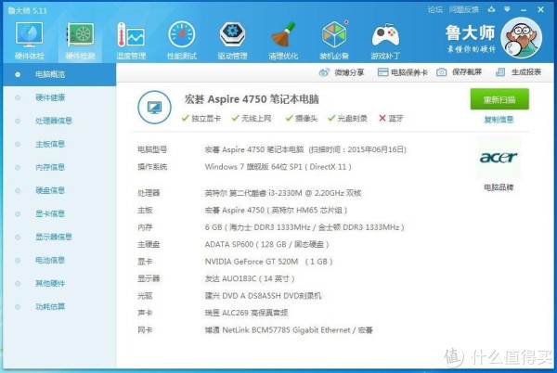Click the acer brand logo
The width and height of the screenshot is (557, 373).
point(499,157)
